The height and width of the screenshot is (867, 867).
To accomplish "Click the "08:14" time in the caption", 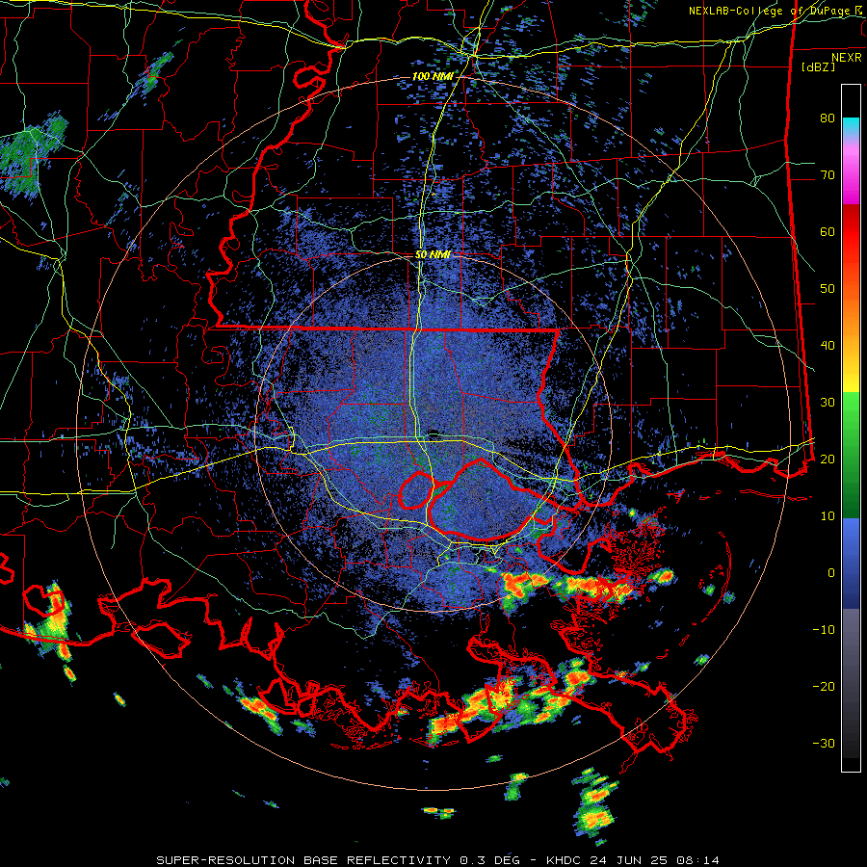I will pyautogui.click(x=697, y=860).
